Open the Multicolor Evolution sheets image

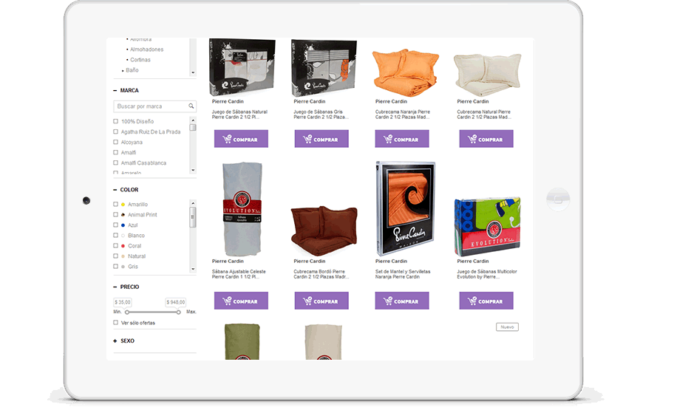488,227
